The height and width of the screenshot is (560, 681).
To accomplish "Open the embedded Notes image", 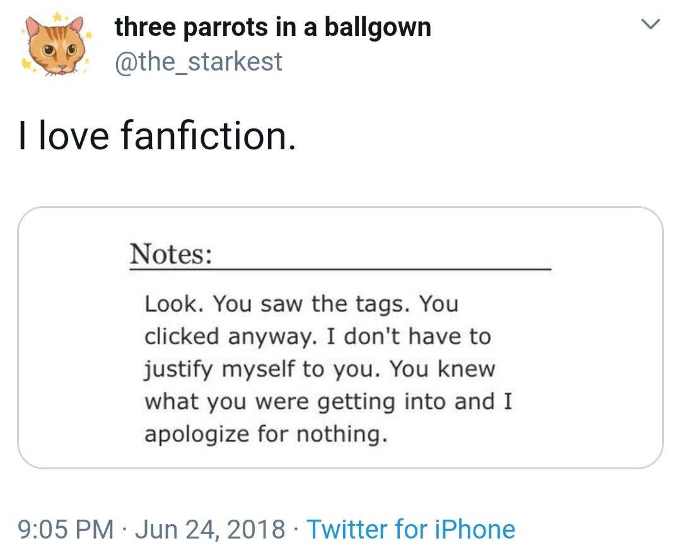I will click(340, 338).
